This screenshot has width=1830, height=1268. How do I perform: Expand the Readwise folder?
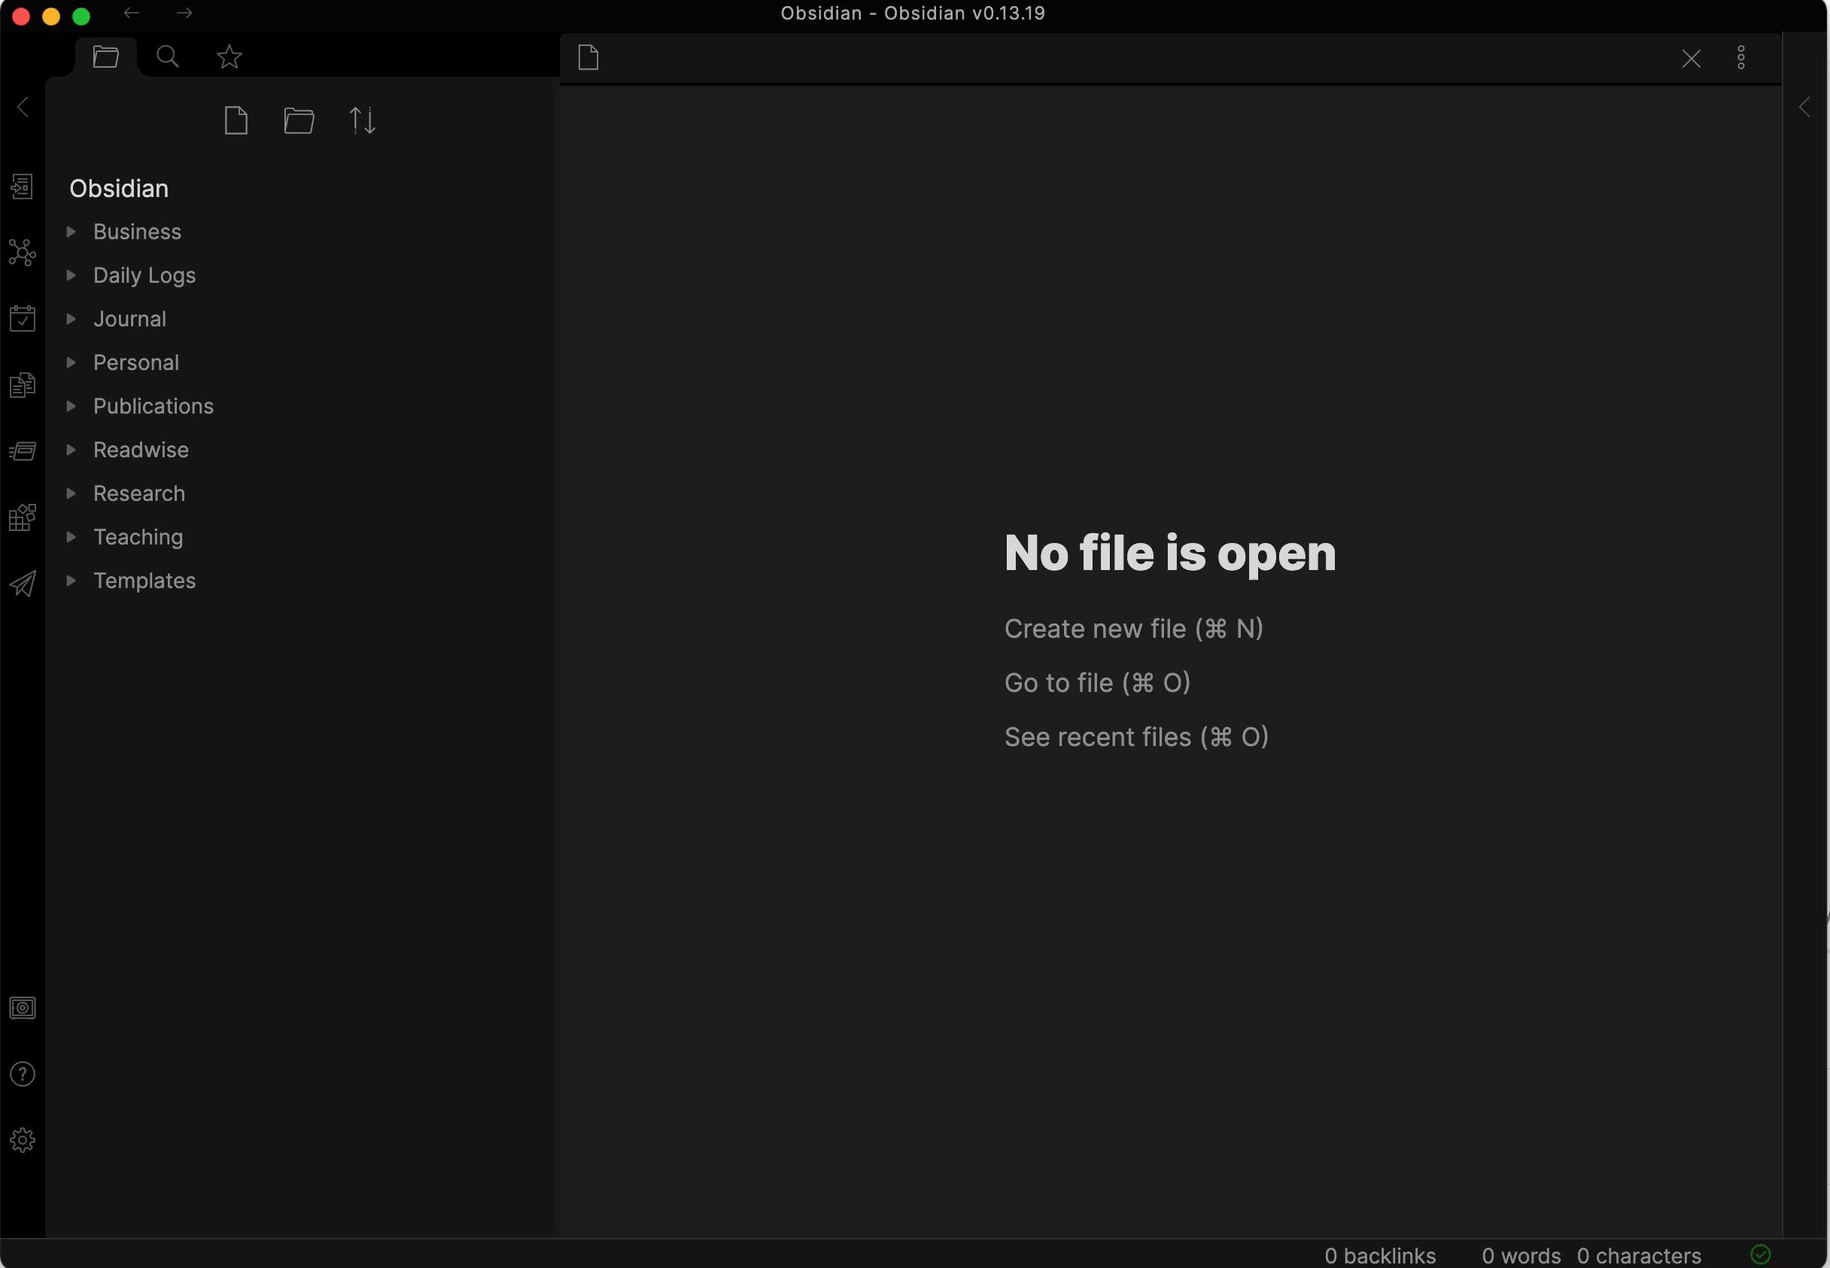[141, 450]
